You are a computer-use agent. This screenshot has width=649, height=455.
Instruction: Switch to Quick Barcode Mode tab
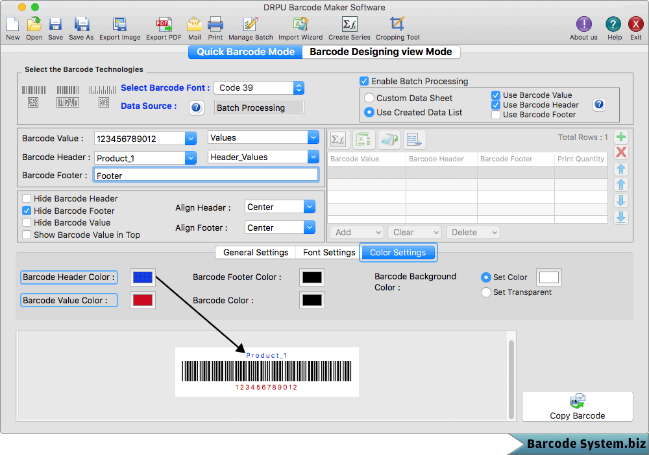click(245, 52)
